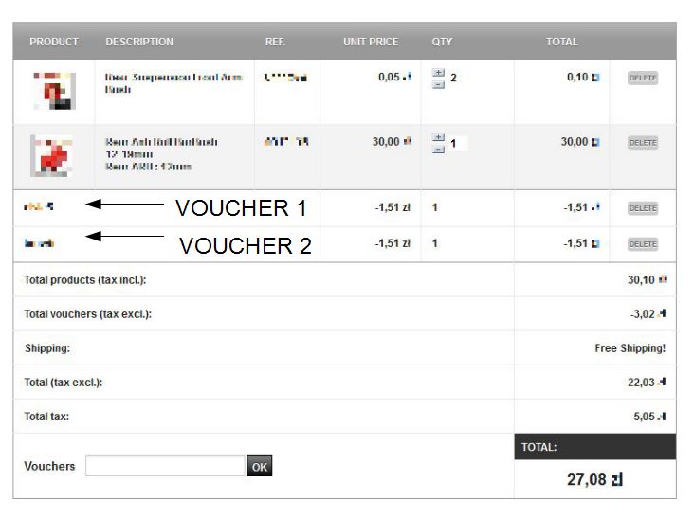Delete the 30,00 total product row

click(x=643, y=143)
